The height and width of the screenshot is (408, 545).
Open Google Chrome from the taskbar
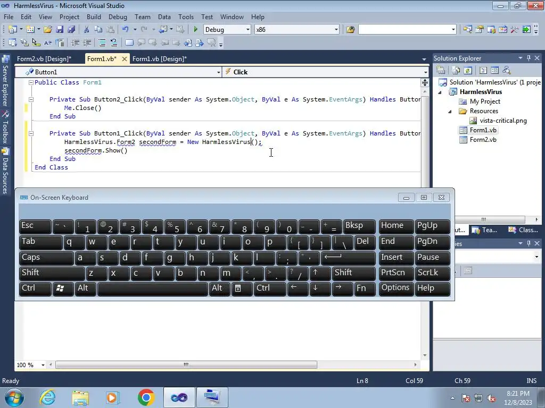pyautogui.click(x=146, y=397)
